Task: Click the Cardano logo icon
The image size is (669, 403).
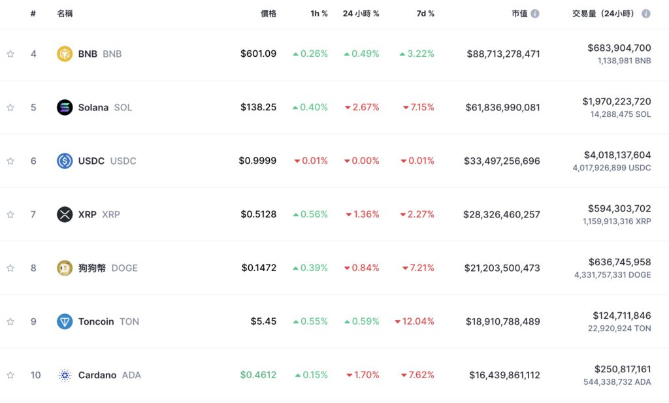Action: coord(65,375)
